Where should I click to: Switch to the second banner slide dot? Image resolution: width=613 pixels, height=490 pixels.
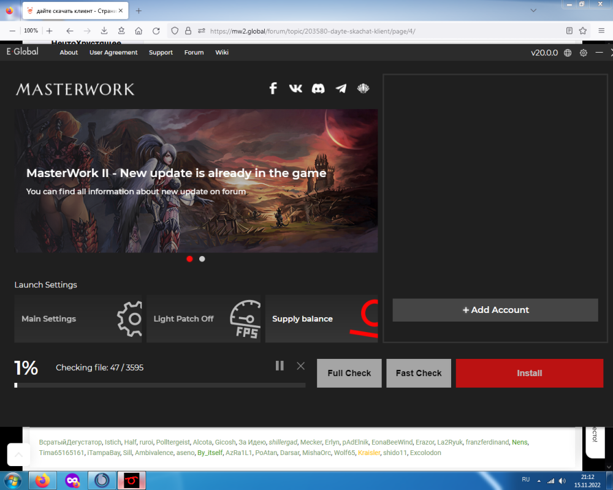tap(202, 258)
